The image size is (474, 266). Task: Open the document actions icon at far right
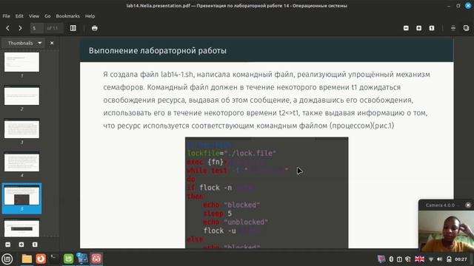coord(466,28)
